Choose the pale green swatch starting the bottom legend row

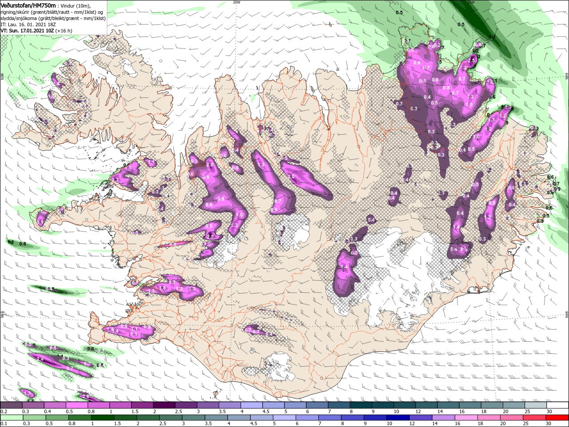[x=11, y=418]
